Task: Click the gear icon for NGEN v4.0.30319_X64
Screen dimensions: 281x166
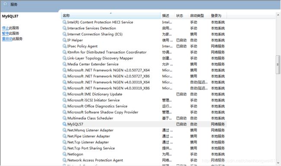Action: click(64, 82)
